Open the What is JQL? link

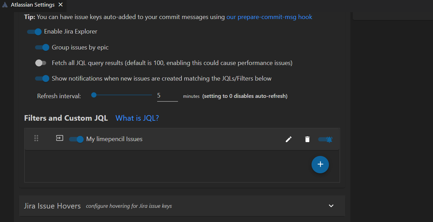click(137, 118)
